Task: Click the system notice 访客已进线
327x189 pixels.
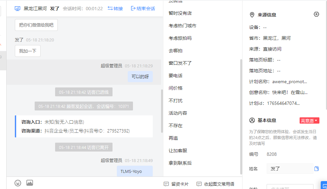Action: 83,92
